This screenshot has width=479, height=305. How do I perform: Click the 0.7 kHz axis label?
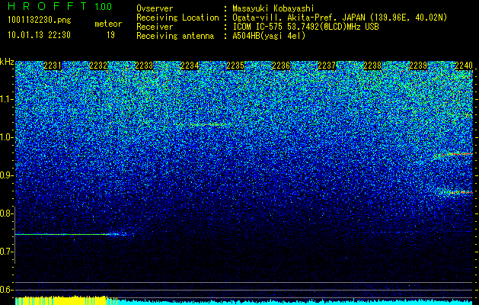(5, 252)
